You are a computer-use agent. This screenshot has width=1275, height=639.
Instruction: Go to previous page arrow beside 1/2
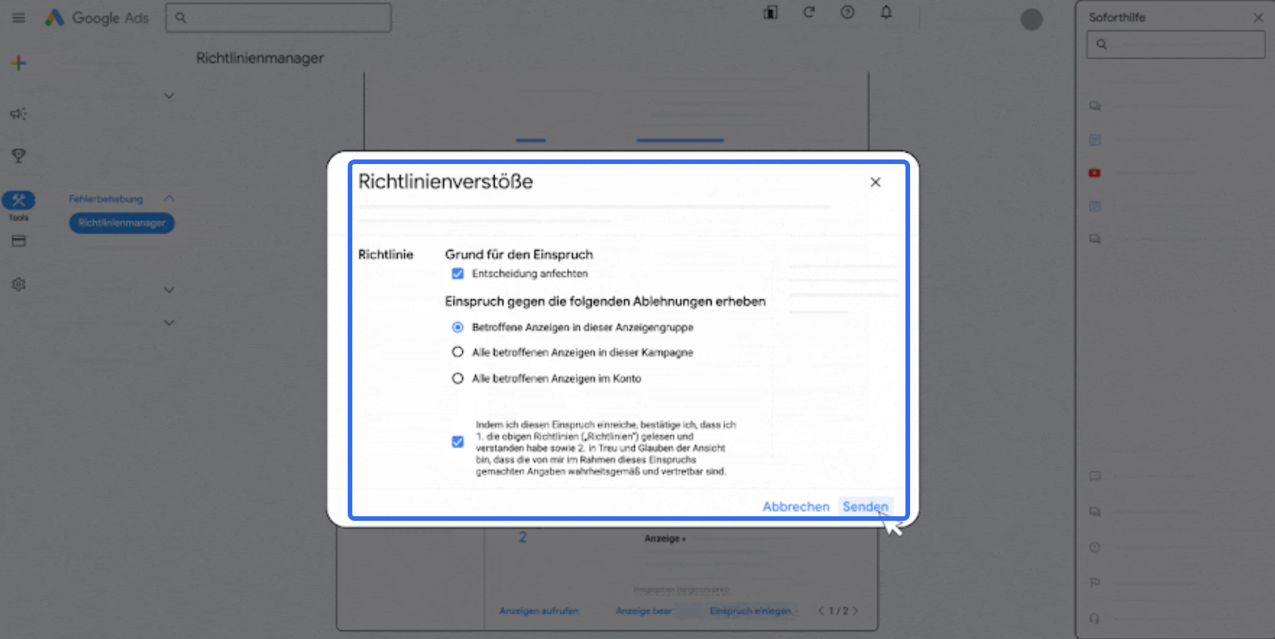click(821, 611)
